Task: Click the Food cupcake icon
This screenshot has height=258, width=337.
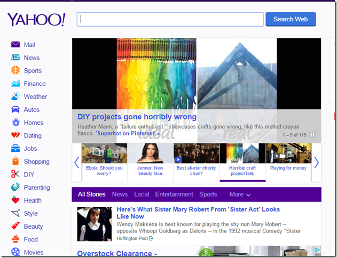Action: [x=15, y=239]
